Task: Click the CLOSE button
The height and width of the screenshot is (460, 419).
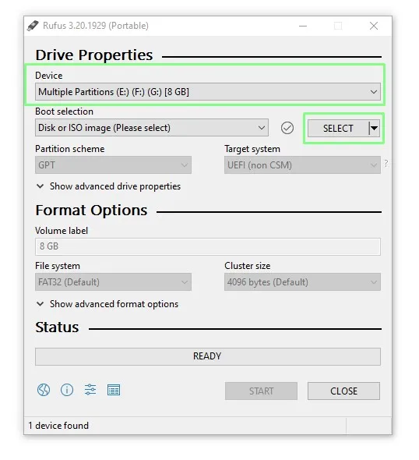Action: click(x=343, y=391)
